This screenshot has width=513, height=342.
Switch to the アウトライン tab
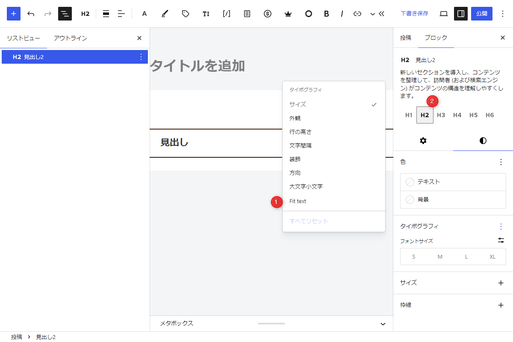[71, 38]
